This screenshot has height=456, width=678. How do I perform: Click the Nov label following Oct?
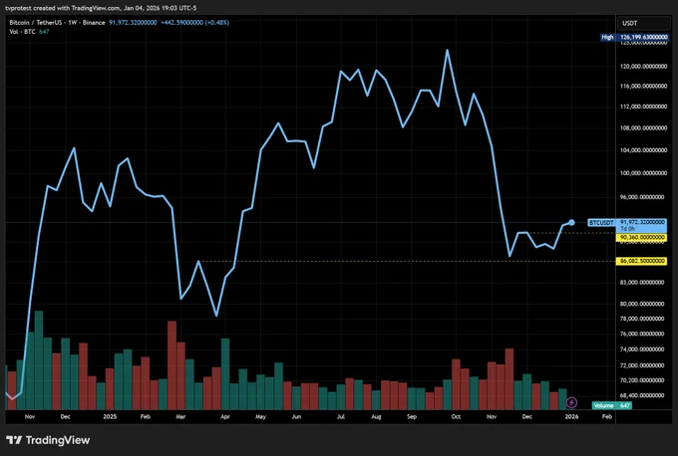tap(492, 417)
